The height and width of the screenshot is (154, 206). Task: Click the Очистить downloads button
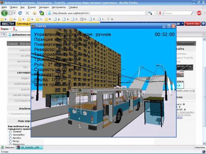pos(200,147)
